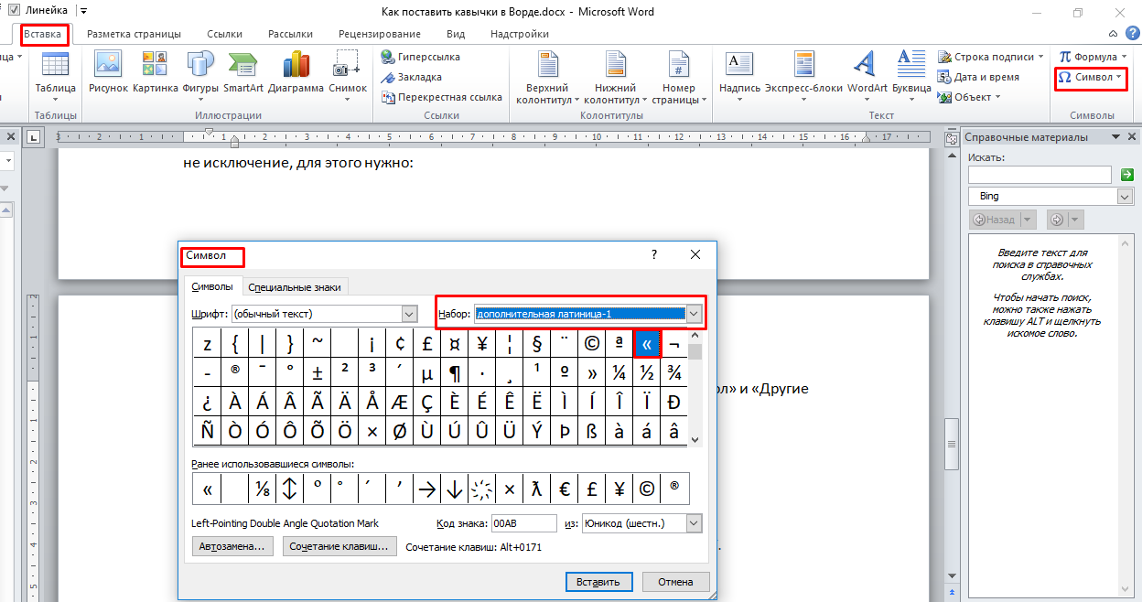Open Верхний колонтитул header options
The width and height of the screenshot is (1142, 602).
pyautogui.click(x=547, y=77)
